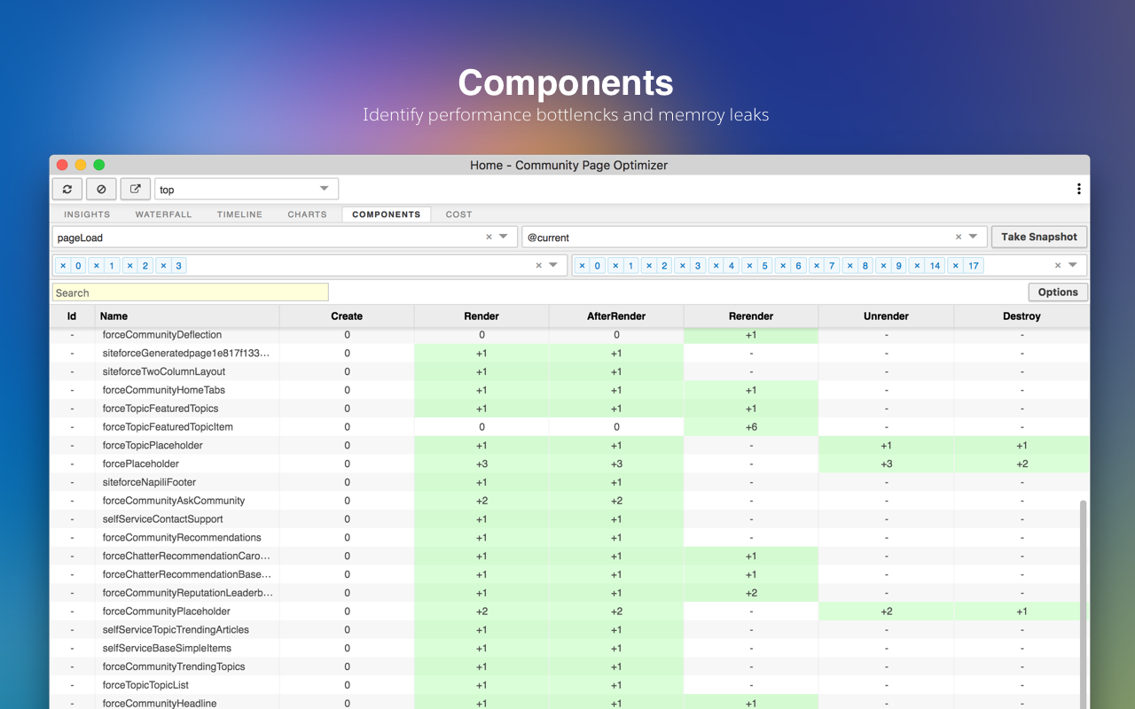The image size is (1135, 709).
Task: Toggle off chip 9 in the right filter row
Action: coord(883,265)
